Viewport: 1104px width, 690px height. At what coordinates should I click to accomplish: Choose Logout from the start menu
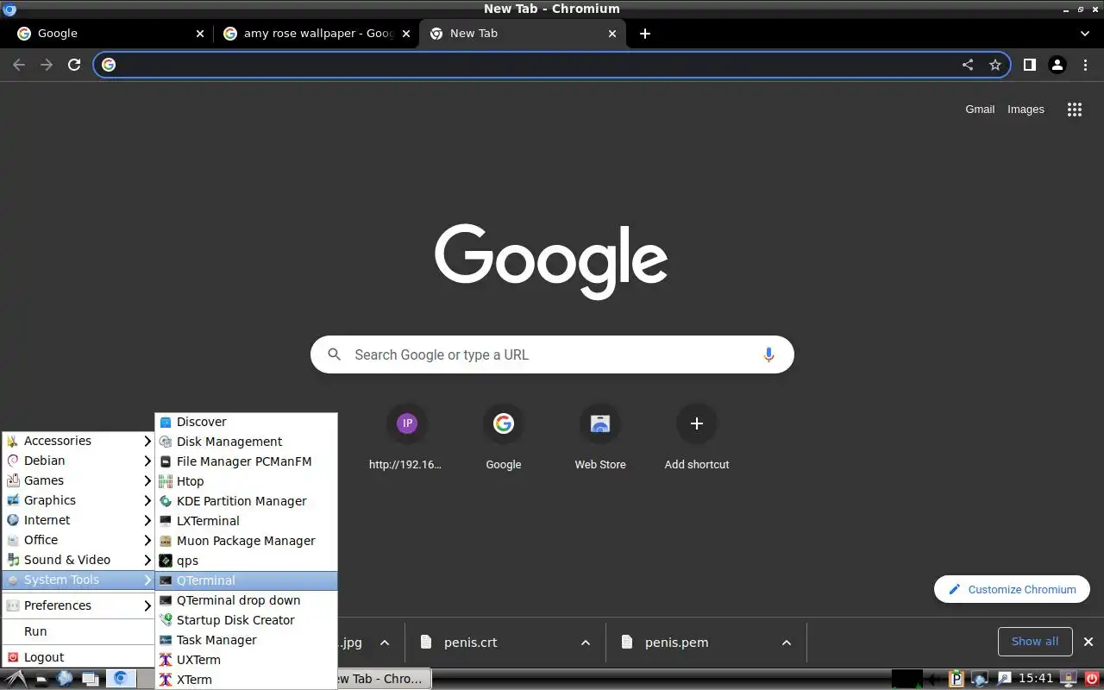(x=78, y=657)
